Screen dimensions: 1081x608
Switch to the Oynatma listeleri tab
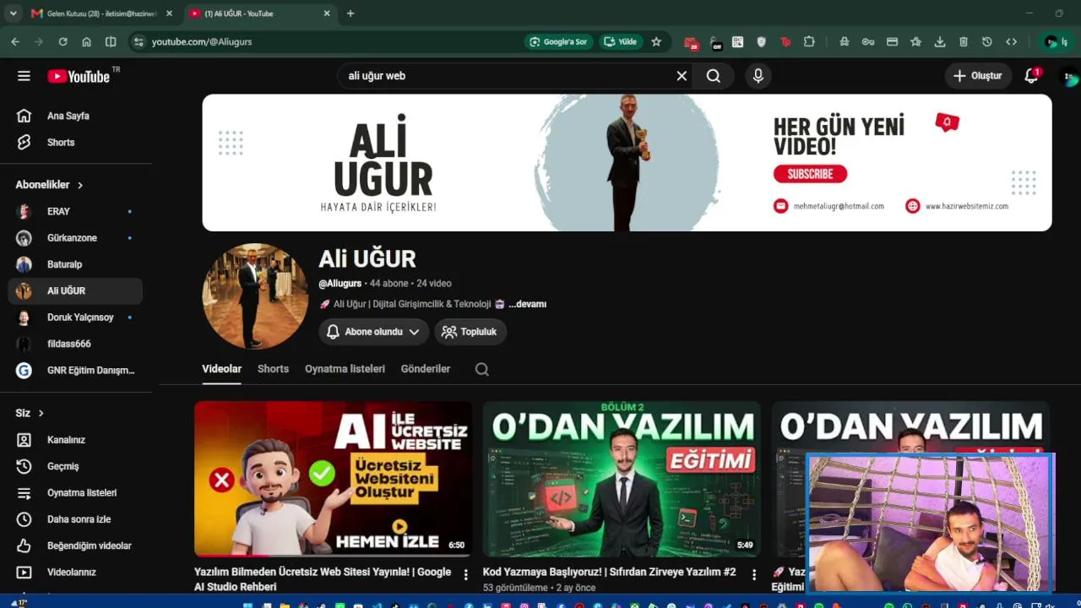pyautogui.click(x=345, y=369)
